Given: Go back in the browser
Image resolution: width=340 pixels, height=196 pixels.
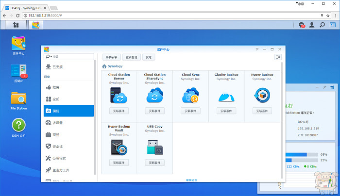Looking at the screenshot, I should pos(4,16).
